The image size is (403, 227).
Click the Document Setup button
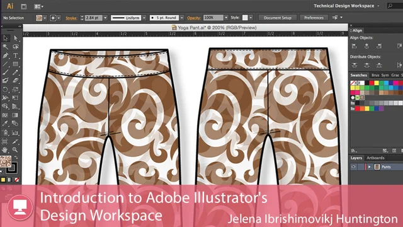(x=278, y=18)
